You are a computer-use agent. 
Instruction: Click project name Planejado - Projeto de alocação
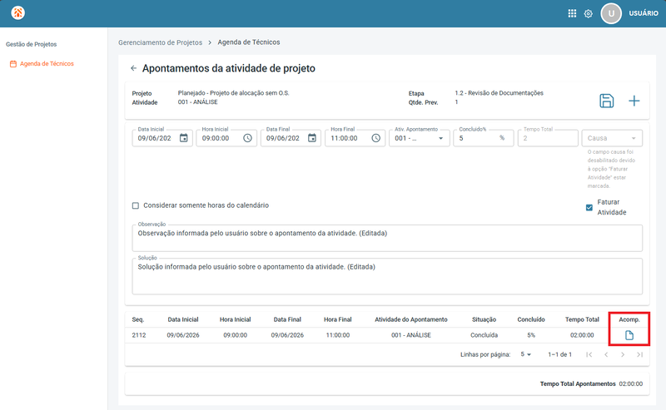coord(234,93)
